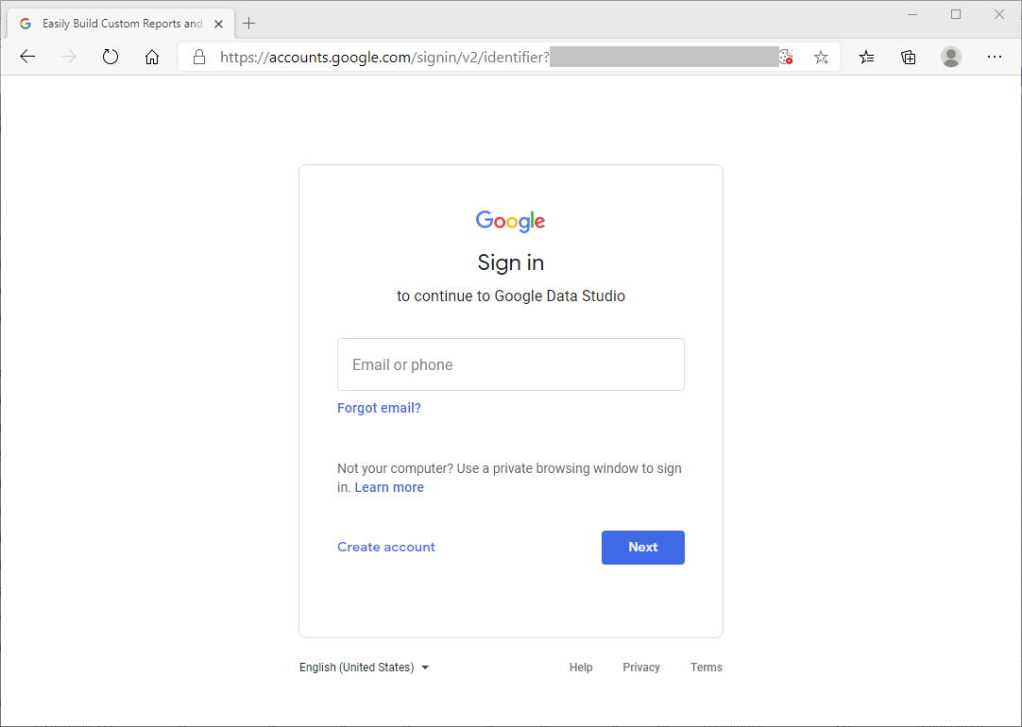Open the Learn more link
This screenshot has height=727, width=1022.
[x=389, y=487]
